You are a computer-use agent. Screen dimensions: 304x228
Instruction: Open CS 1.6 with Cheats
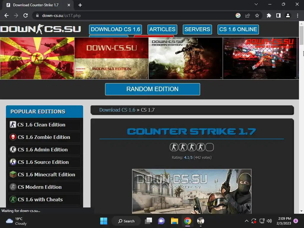pos(44,199)
